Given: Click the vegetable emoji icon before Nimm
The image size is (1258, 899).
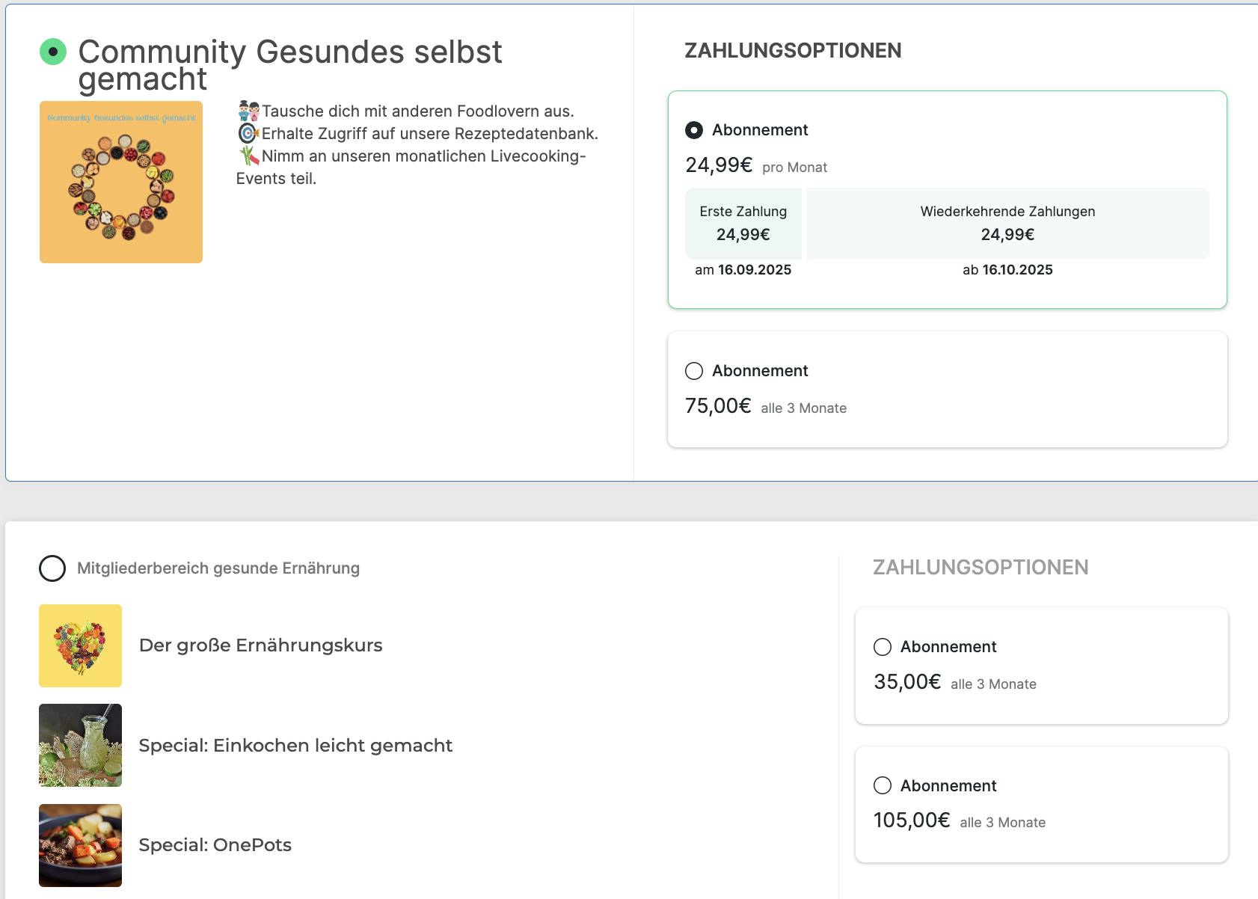Looking at the screenshot, I should coord(249,156).
